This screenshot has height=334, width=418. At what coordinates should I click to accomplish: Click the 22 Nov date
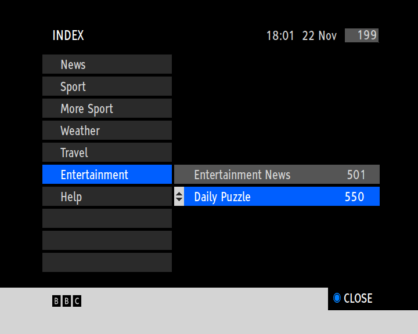pos(319,36)
